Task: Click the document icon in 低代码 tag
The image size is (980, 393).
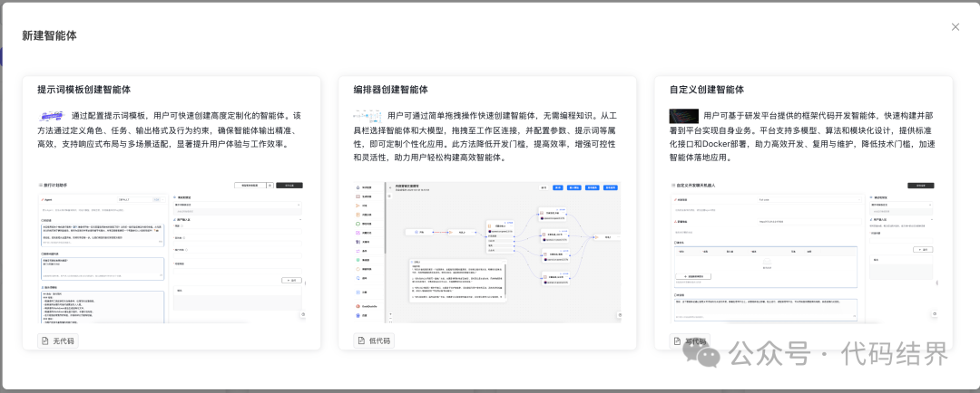Action: (361, 341)
